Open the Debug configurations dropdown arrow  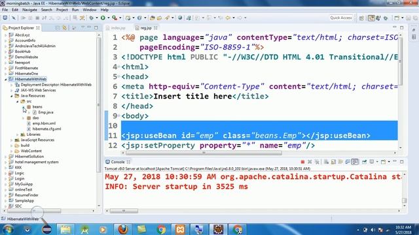(97, 18)
